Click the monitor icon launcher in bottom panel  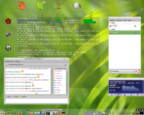click(64, 113)
